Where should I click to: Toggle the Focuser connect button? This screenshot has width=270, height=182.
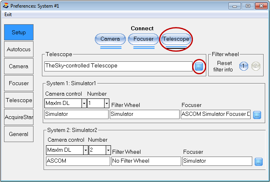coord(143,39)
